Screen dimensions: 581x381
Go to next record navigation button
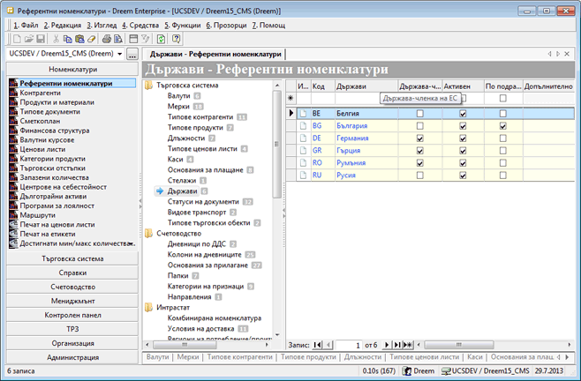point(387,345)
